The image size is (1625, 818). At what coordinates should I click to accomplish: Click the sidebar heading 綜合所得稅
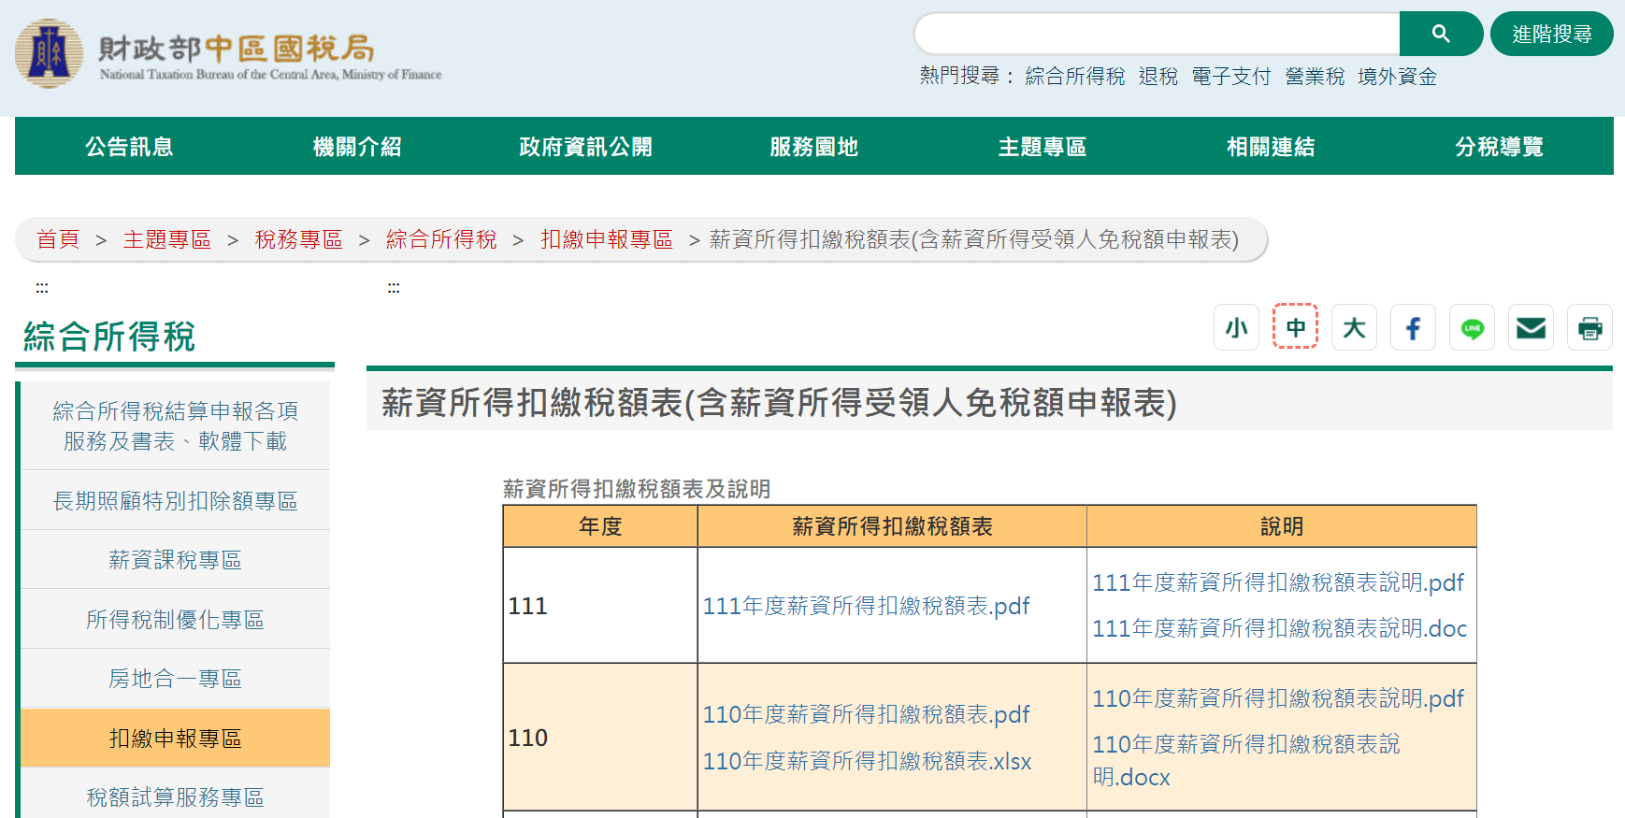click(109, 337)
